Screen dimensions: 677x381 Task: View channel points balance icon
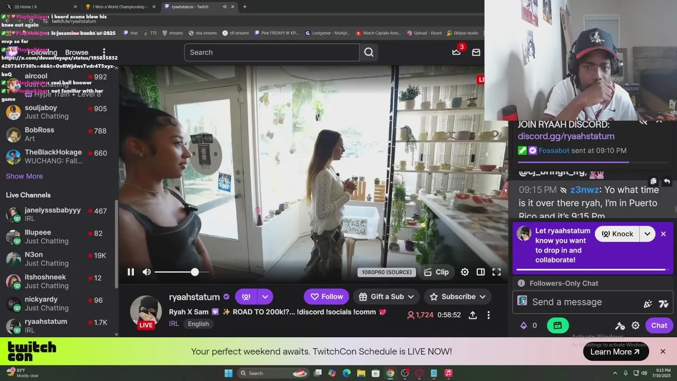[x=524, y=325]
